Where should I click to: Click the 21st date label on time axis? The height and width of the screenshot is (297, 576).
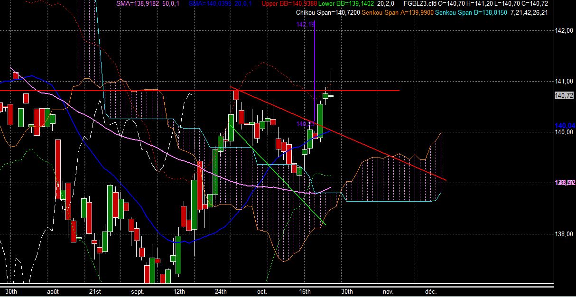tap(95, 291)
